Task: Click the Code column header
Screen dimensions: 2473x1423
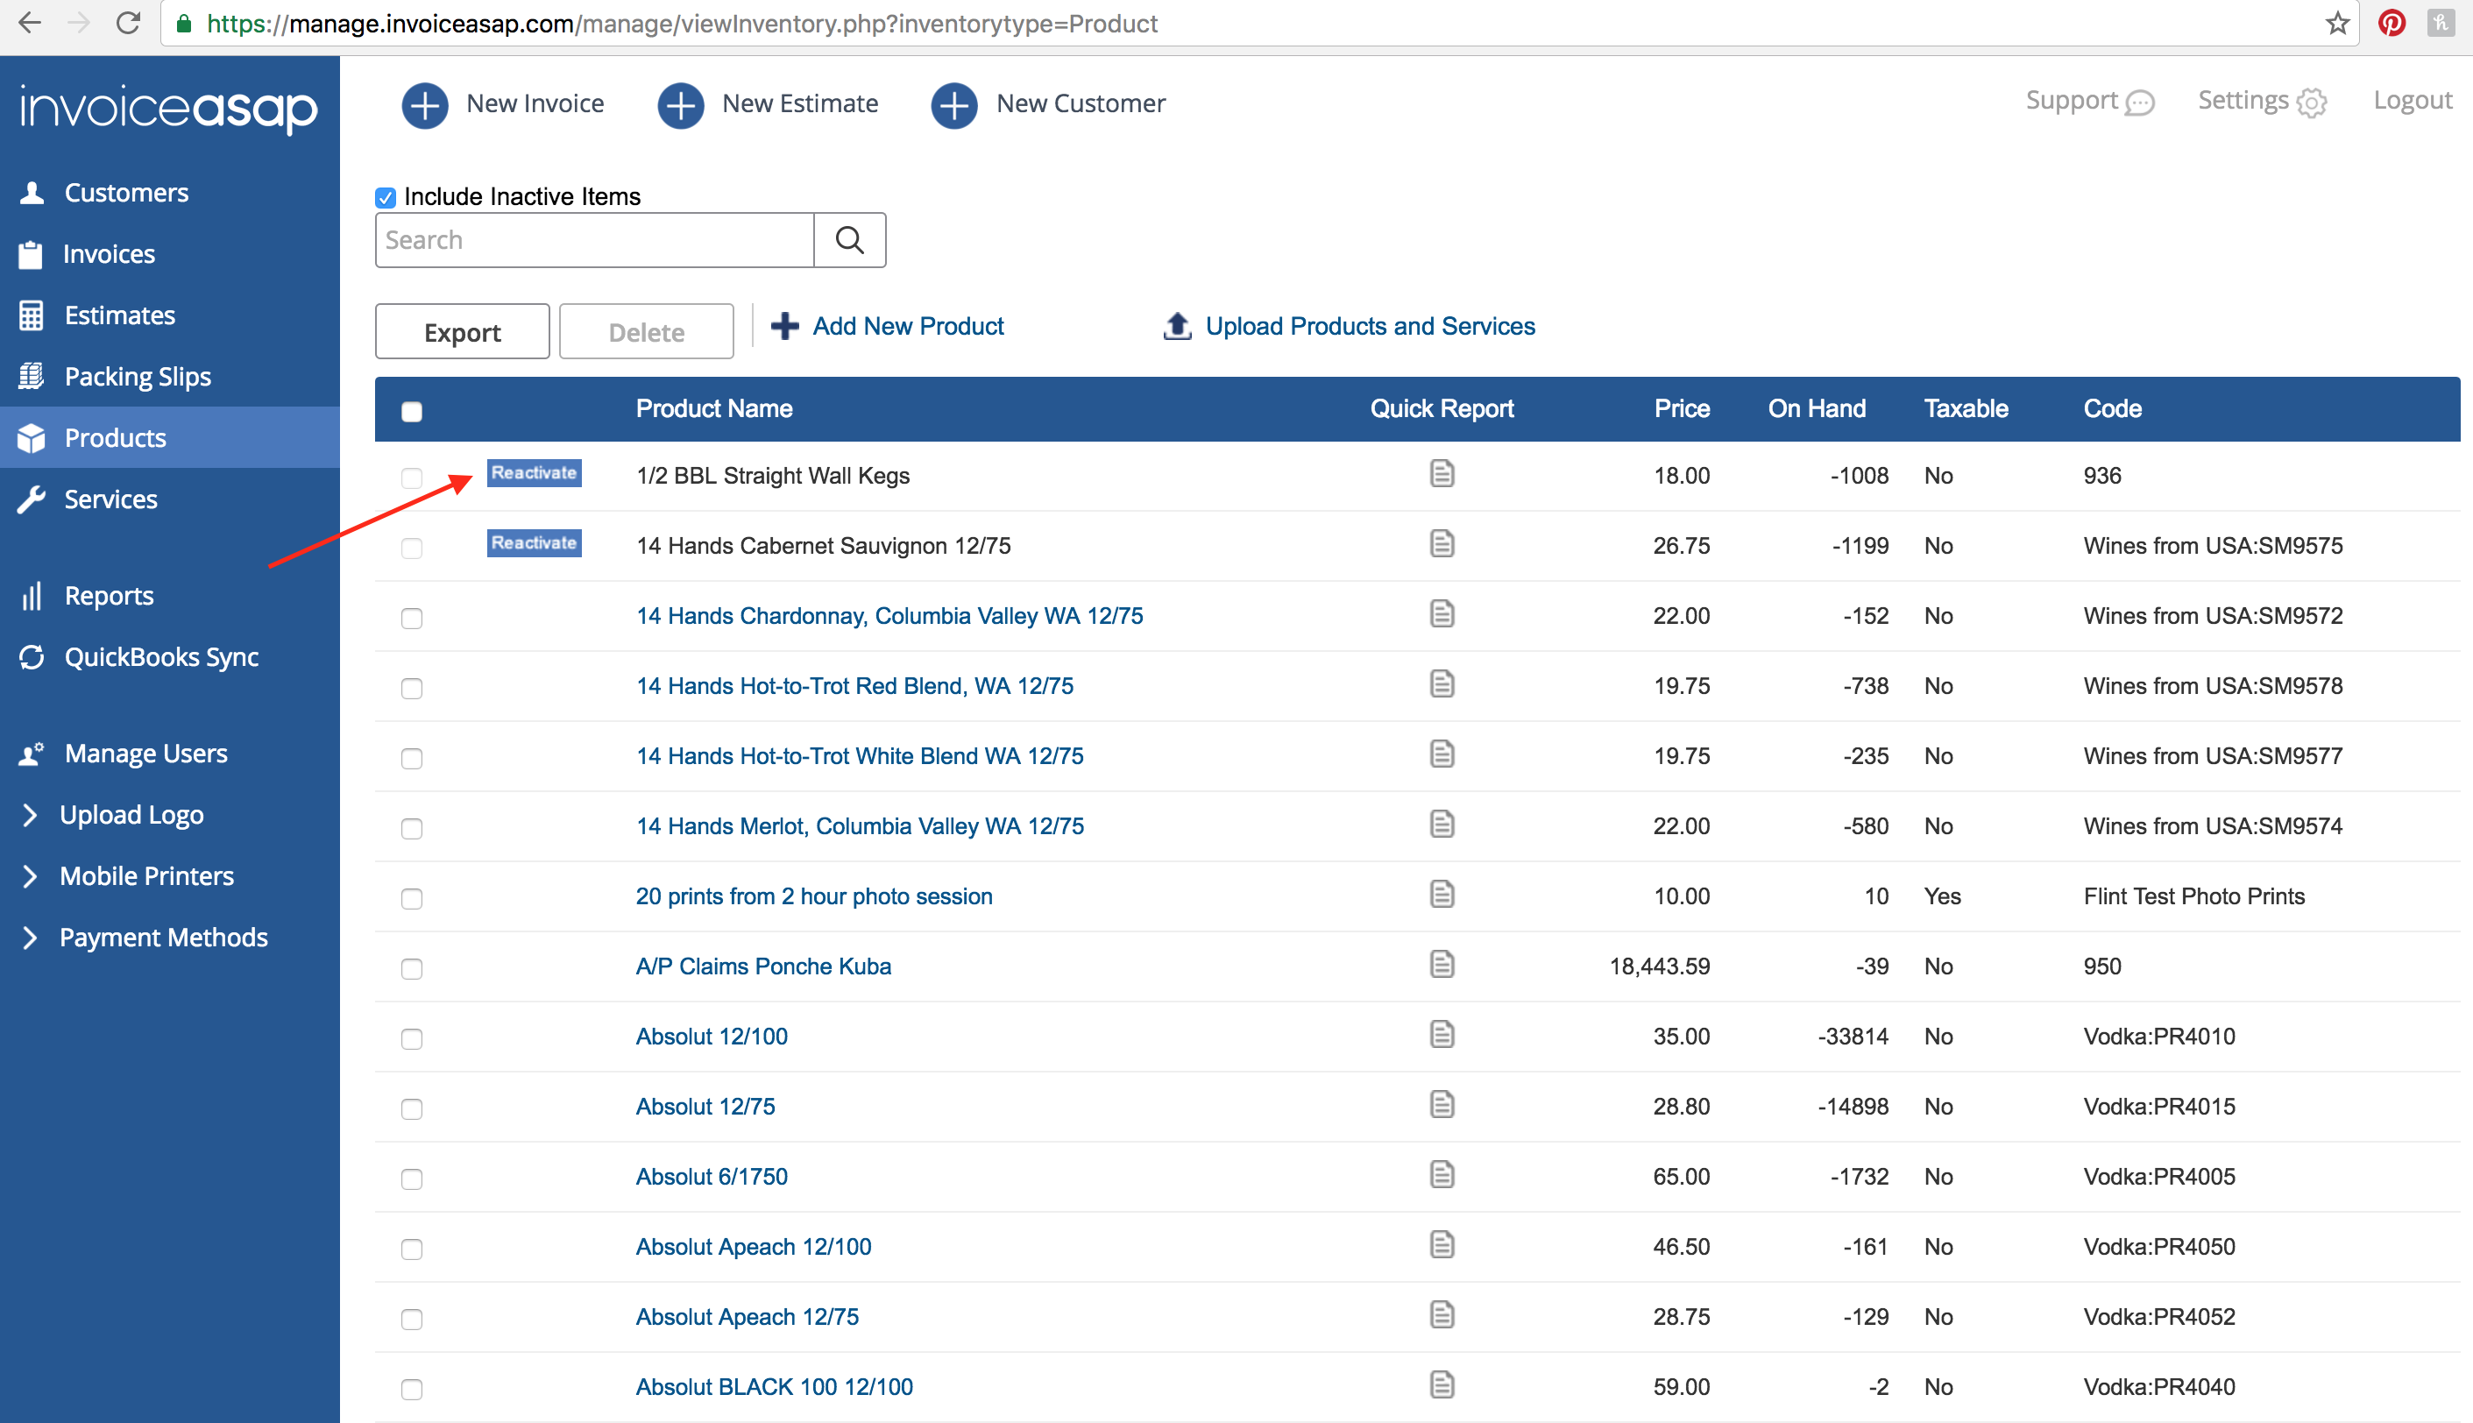Action: coord(2112,408)
